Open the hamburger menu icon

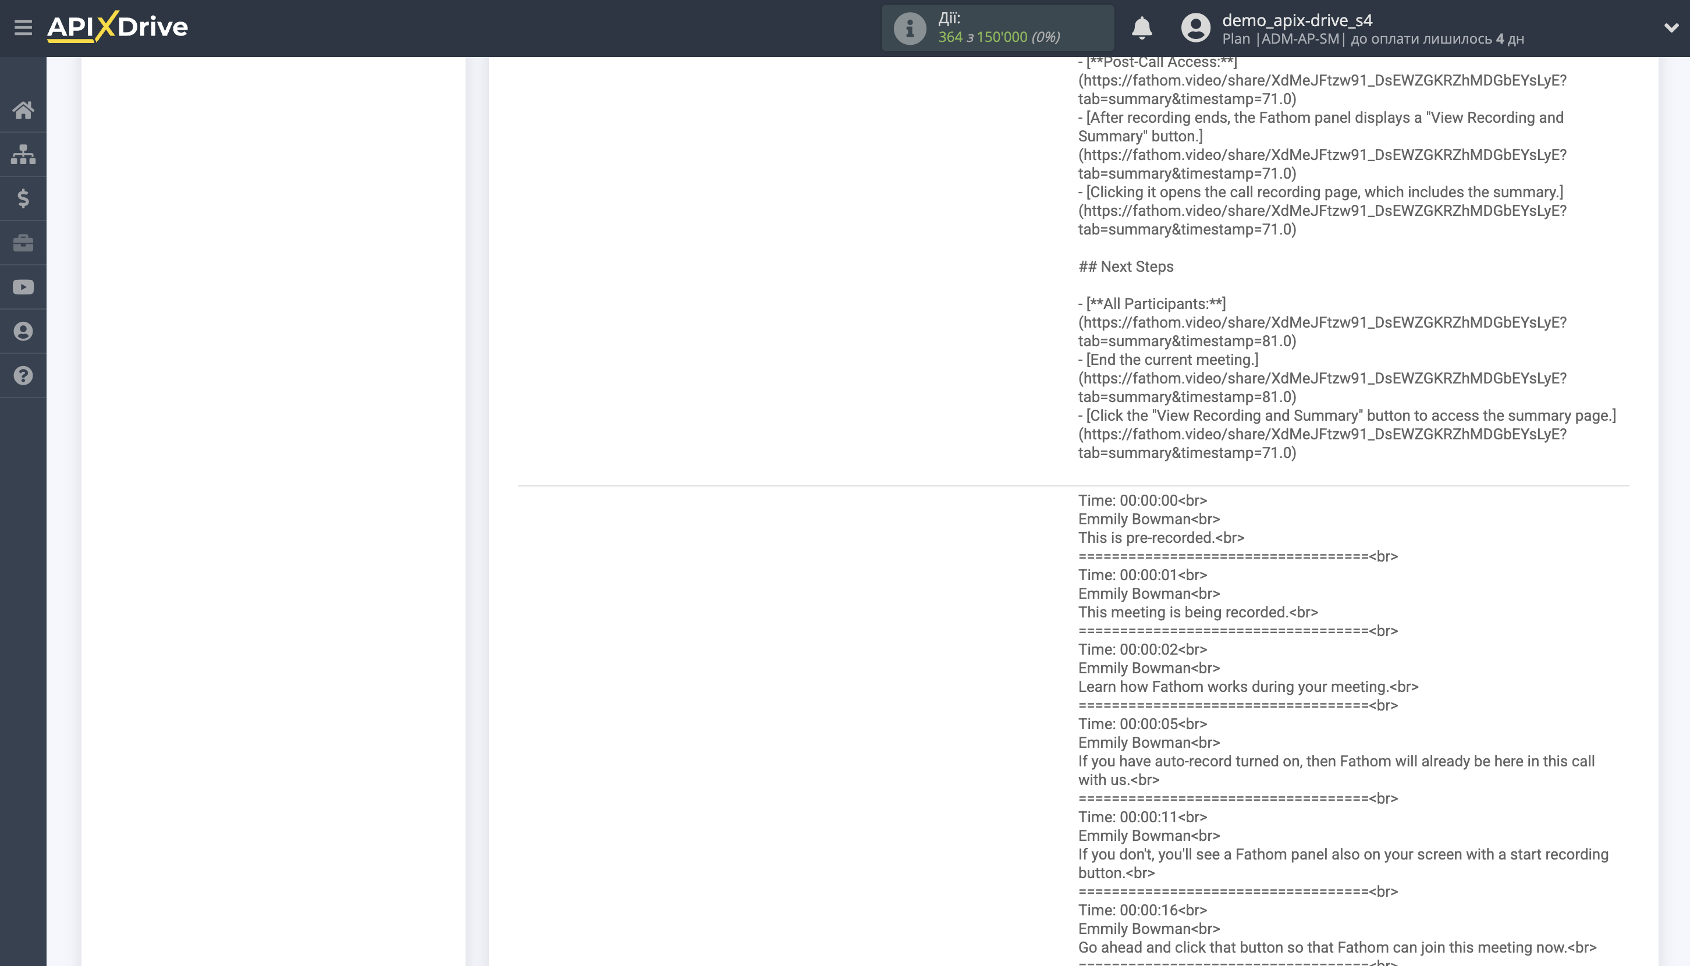coord(23,27)
